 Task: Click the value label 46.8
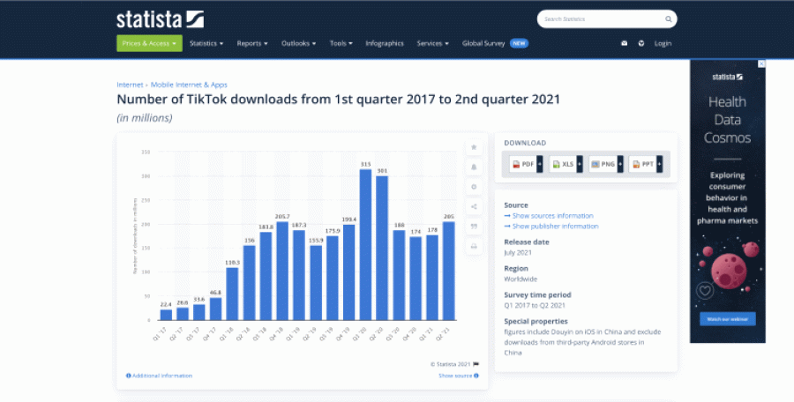[x=216, y=293]
